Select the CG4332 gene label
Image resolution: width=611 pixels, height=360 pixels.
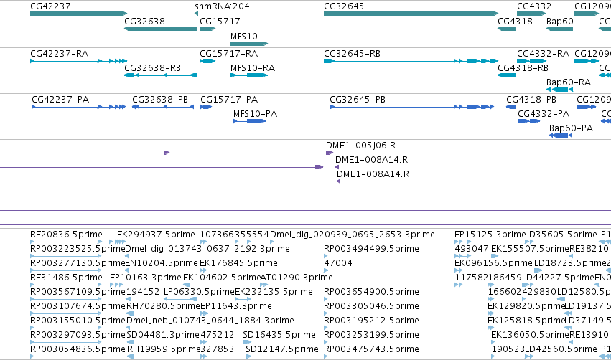coord(534,6)
